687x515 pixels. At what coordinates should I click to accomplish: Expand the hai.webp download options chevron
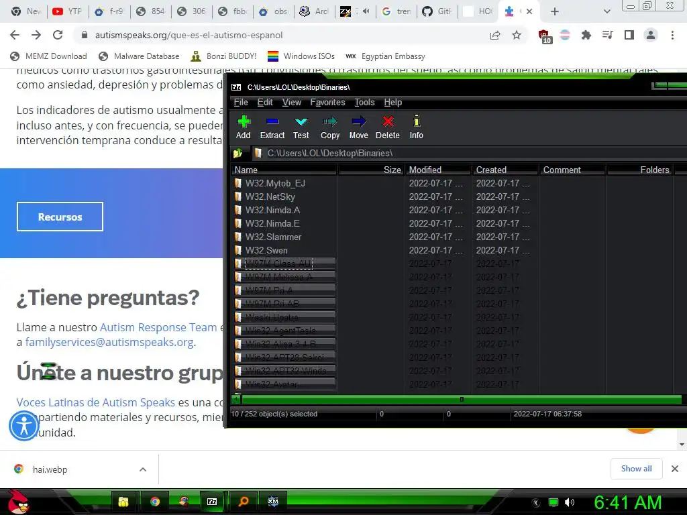(143, 469)
